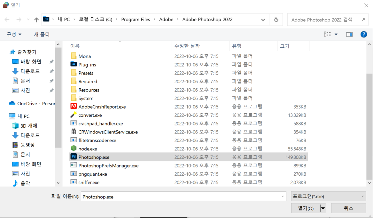This screenshot has width=373, height=218.
Task: Click 로컬 디스크 (C:) breadcrumb
Action: tap(95, 20)
